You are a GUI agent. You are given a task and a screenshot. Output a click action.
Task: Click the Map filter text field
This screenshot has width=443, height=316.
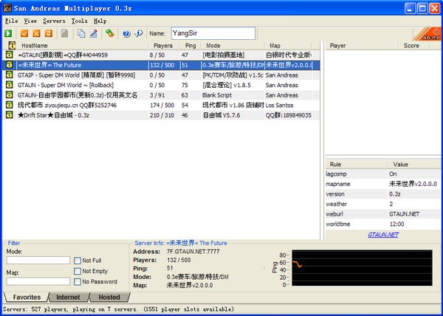[38, 281]
